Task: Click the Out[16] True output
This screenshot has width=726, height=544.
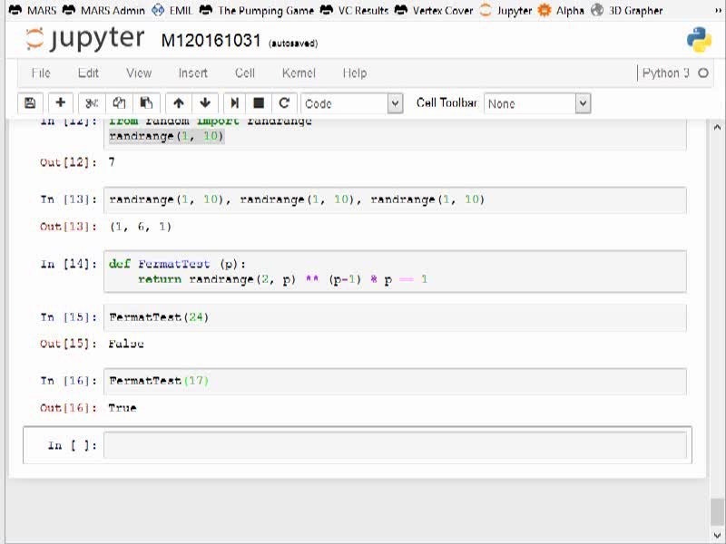Action: click(x=123, y=407)
